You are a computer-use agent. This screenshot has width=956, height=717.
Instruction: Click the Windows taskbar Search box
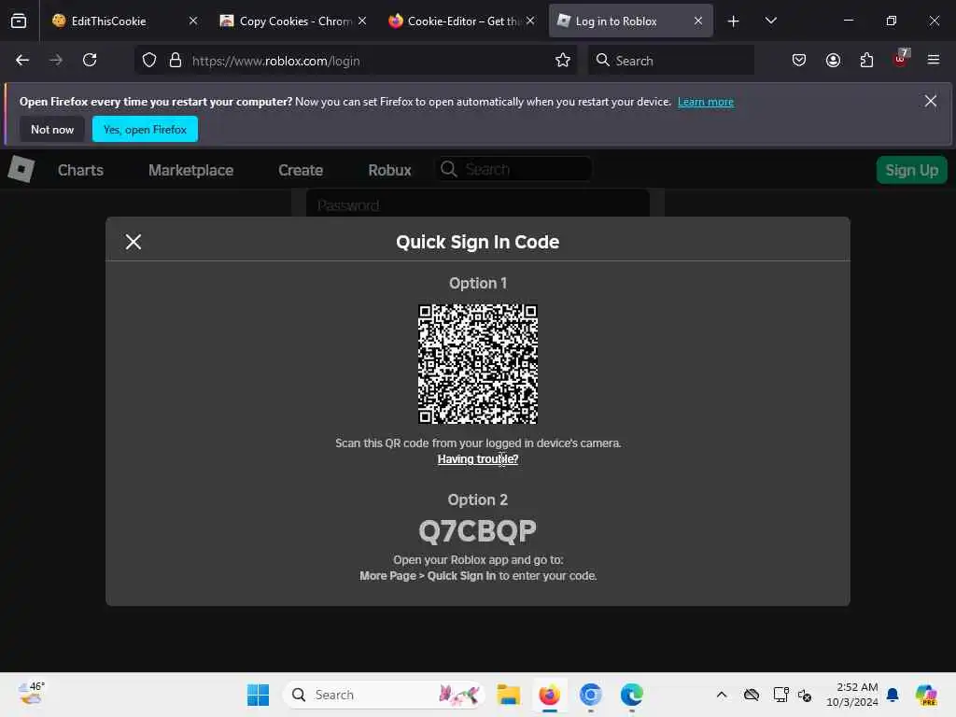pos(384,695)
